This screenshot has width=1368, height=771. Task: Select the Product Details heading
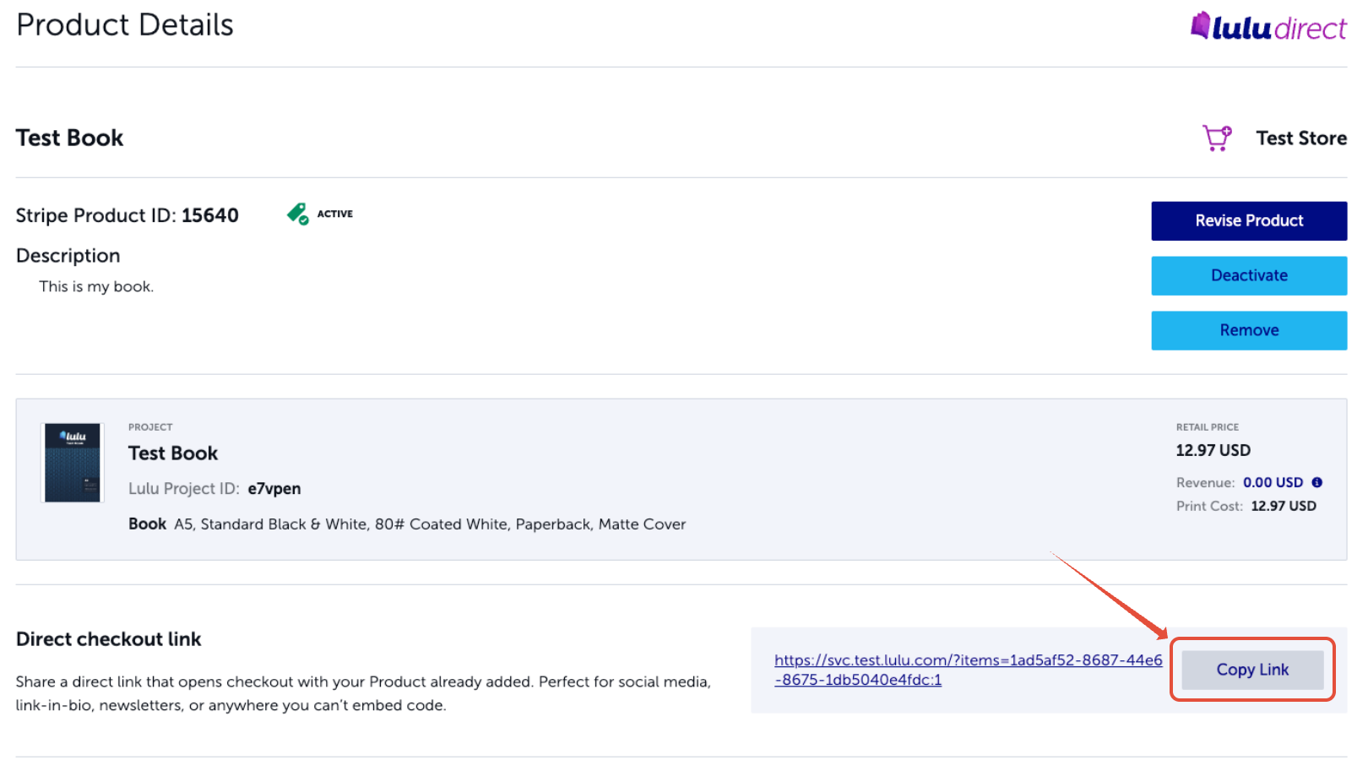[125, 24]
